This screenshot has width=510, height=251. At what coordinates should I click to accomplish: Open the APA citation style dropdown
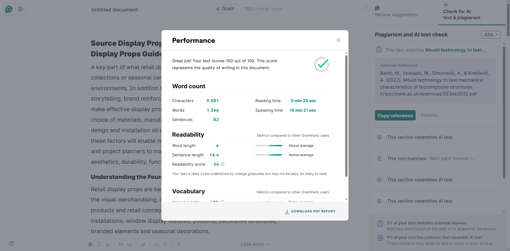coord(491,35)
